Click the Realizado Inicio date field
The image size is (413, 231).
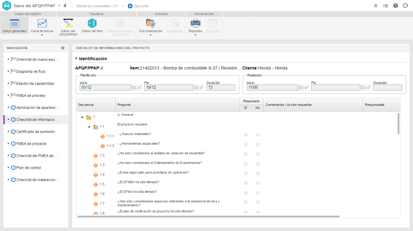click(272, 88)
